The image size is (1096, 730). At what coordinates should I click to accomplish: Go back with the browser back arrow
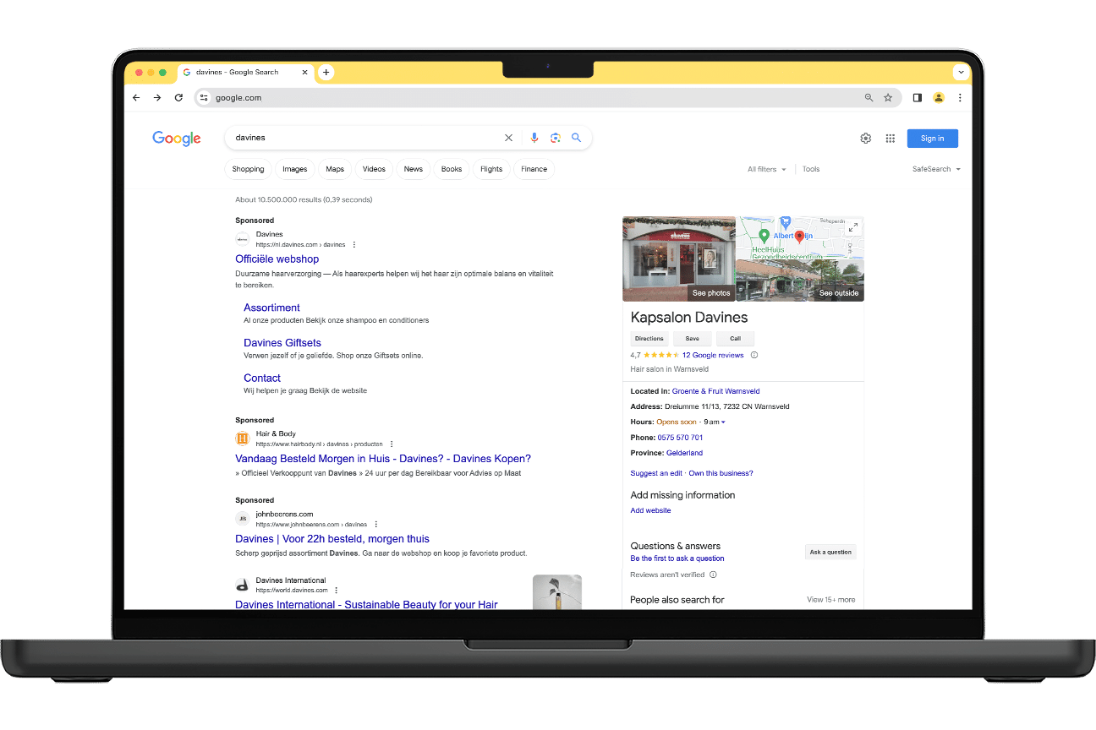pyautogui.click(x=136, y=98)
